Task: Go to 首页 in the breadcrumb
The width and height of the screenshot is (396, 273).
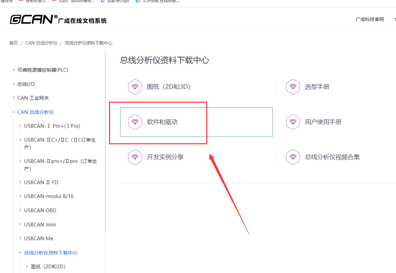Action: click(x=14, y=43)
